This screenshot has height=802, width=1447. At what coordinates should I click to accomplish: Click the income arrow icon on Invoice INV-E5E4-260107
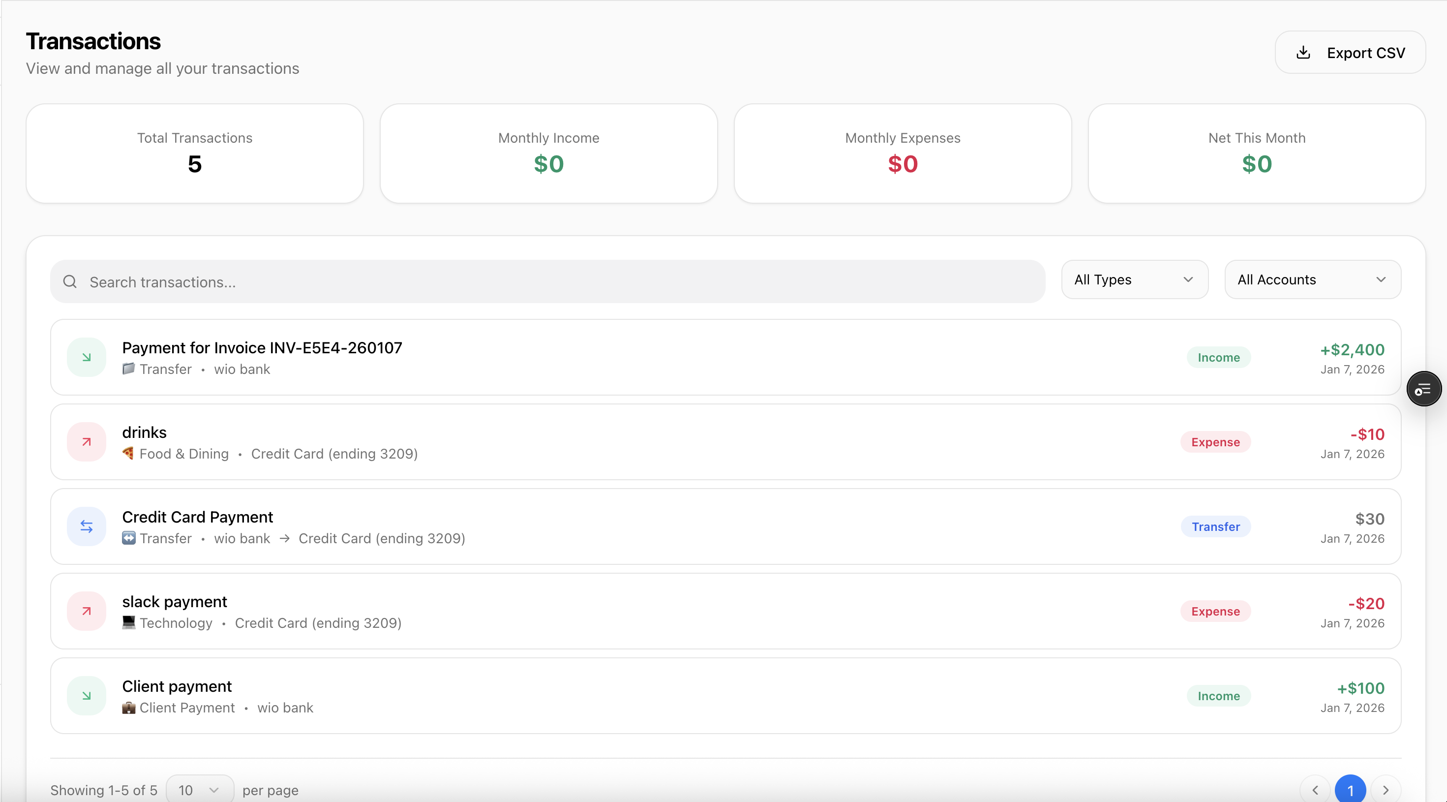(86, 356)
